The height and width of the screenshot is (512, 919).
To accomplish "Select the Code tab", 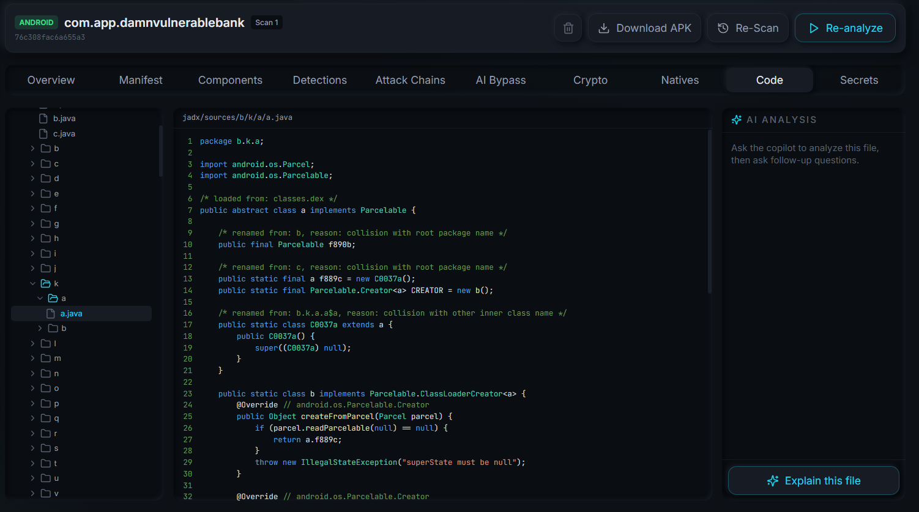I will pyautogui.click(x=770, y=80).
